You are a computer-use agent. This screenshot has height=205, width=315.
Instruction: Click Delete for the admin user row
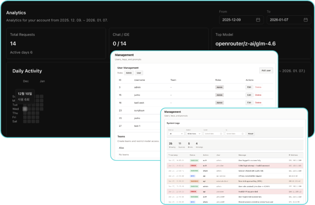(258, 87)
